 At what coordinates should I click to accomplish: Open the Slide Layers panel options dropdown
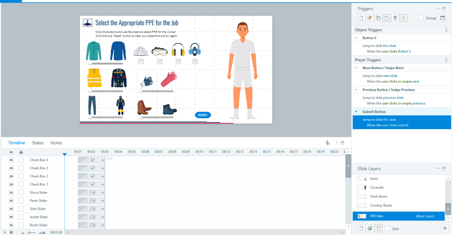(438, 169)
